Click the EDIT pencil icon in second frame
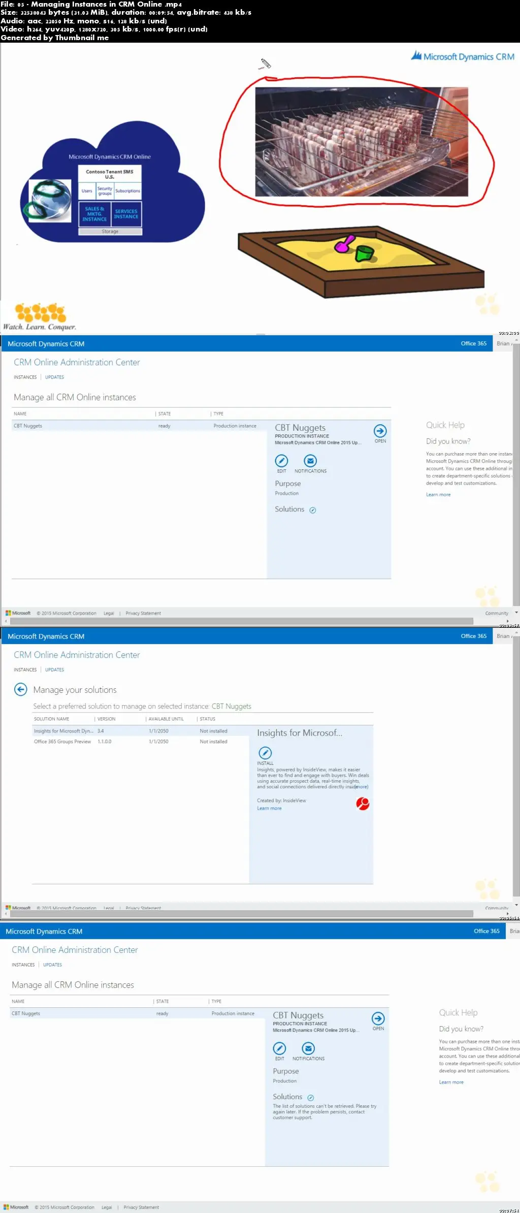This screenshot has height=1213, width=520. (x=281, y=461)
